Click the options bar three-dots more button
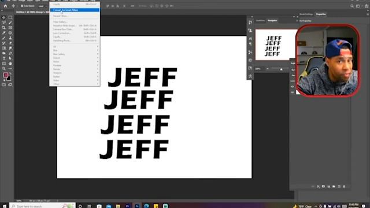370x208 pixels. (132, 6)
